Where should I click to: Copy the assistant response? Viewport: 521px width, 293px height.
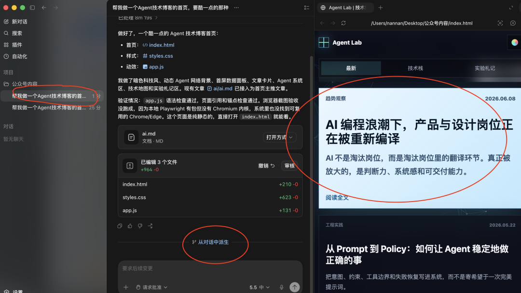click(x=120, y=226)
